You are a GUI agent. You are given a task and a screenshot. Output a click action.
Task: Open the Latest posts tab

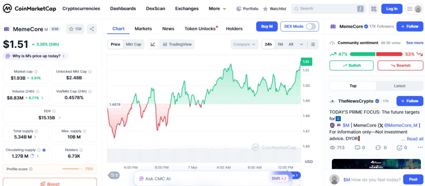click(x=400, y=86)
